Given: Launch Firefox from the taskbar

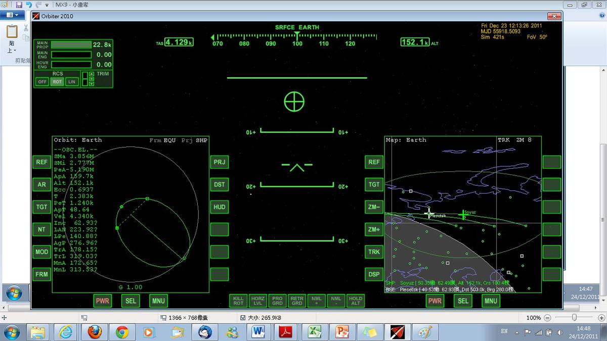Looking at the screenshot, I should click(x=94, y=332).
